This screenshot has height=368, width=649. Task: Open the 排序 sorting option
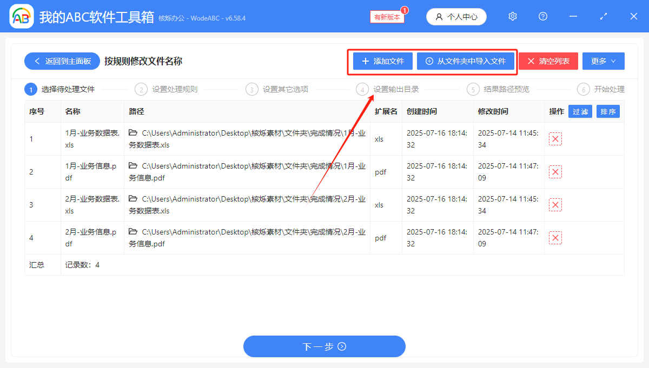pyautogui.click(x=608, y=111)
